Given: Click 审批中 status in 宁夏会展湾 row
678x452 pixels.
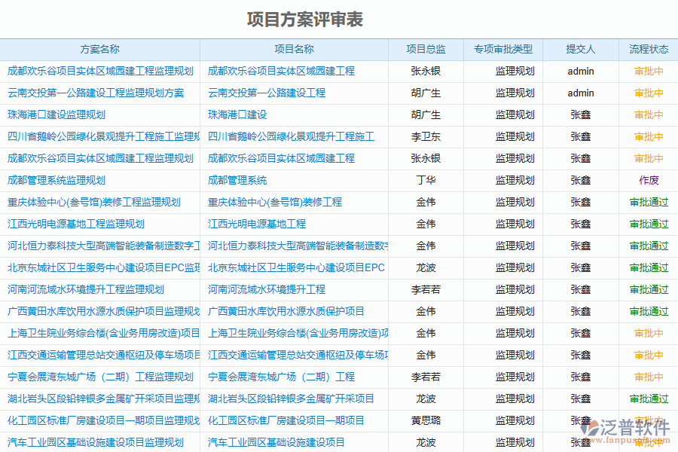Looking at the screenshot, I should pyautogui.click(x=649, y=377).
